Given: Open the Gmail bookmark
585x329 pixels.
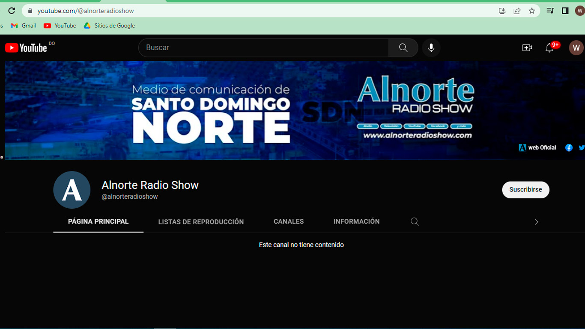Looking at the screenshot, I should point(24,26).
